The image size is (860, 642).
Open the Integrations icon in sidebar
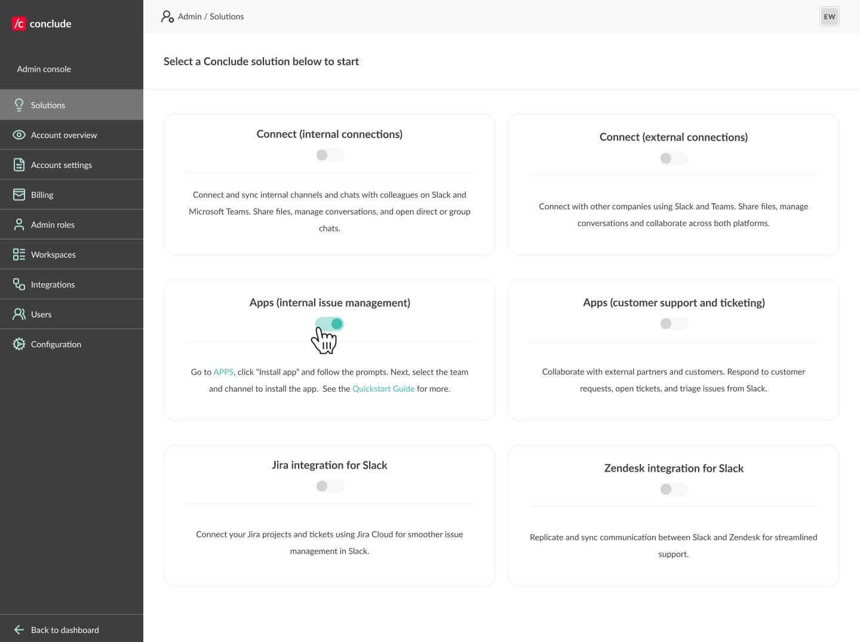(19, 285)
